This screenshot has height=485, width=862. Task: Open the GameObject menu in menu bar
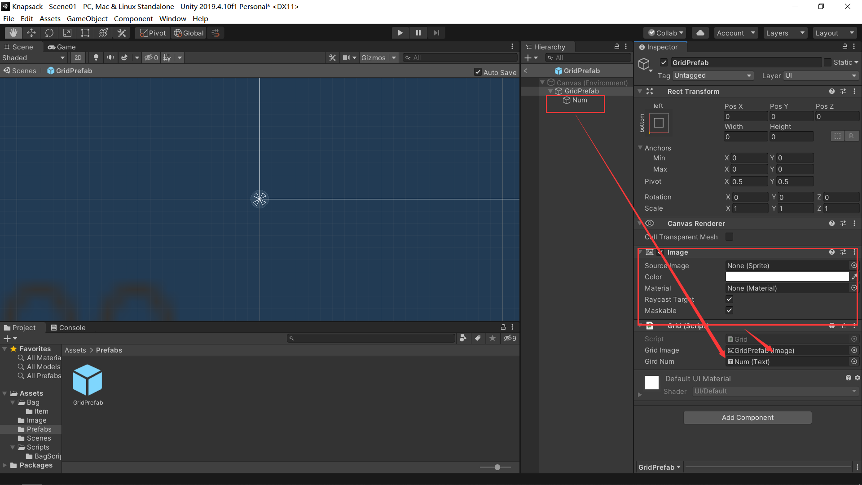[x=87, y=18]
